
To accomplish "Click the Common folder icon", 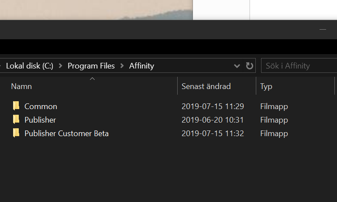I will [x=16, y=106].
